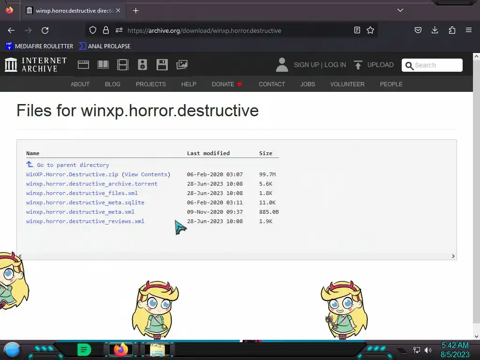Open the JOBS menu item

coord(307,84)
